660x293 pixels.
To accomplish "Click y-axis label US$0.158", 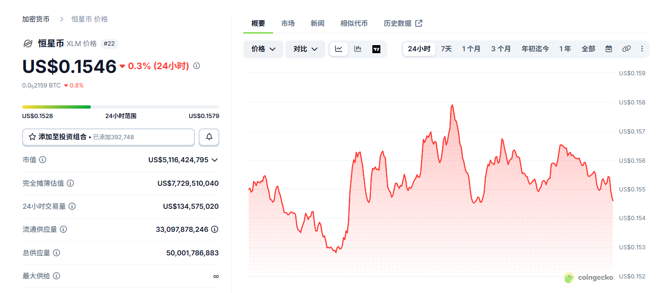I will tap(632, 103).
